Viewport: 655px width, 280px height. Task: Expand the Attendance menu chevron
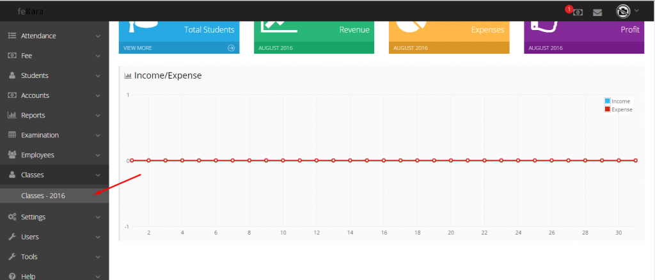pyautogui.click(x=98, y=36)
